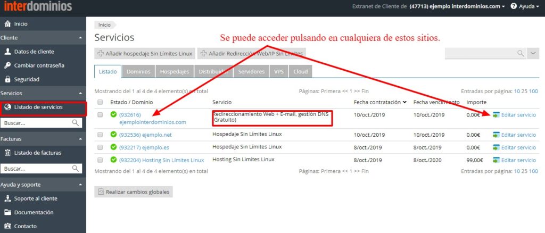Click magnifier in top-right services search box
The width and height of the screenshot is (545, 233).
(521, 53)
